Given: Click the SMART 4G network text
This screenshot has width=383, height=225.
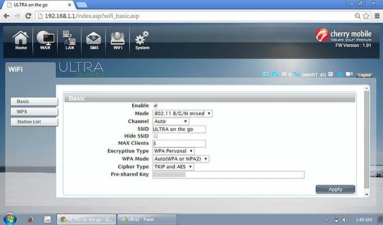Looking at the screenshot, I should (x=314, y=74).
